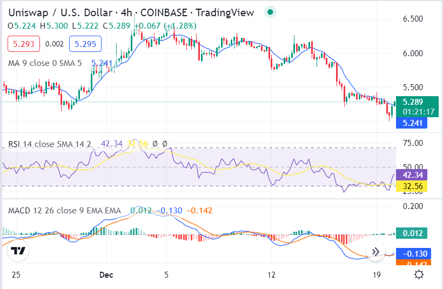Click the open value O5.224 in header
The width and height of the screenshot is (443, 289).
[22, 26]
